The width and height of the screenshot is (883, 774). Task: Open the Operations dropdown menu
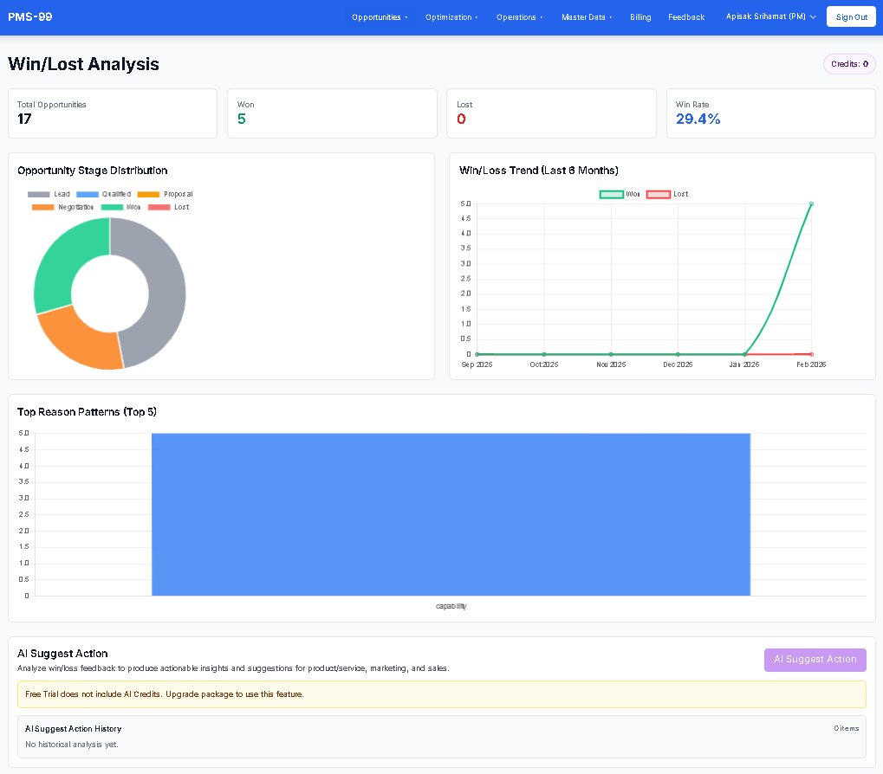[519, 17]
